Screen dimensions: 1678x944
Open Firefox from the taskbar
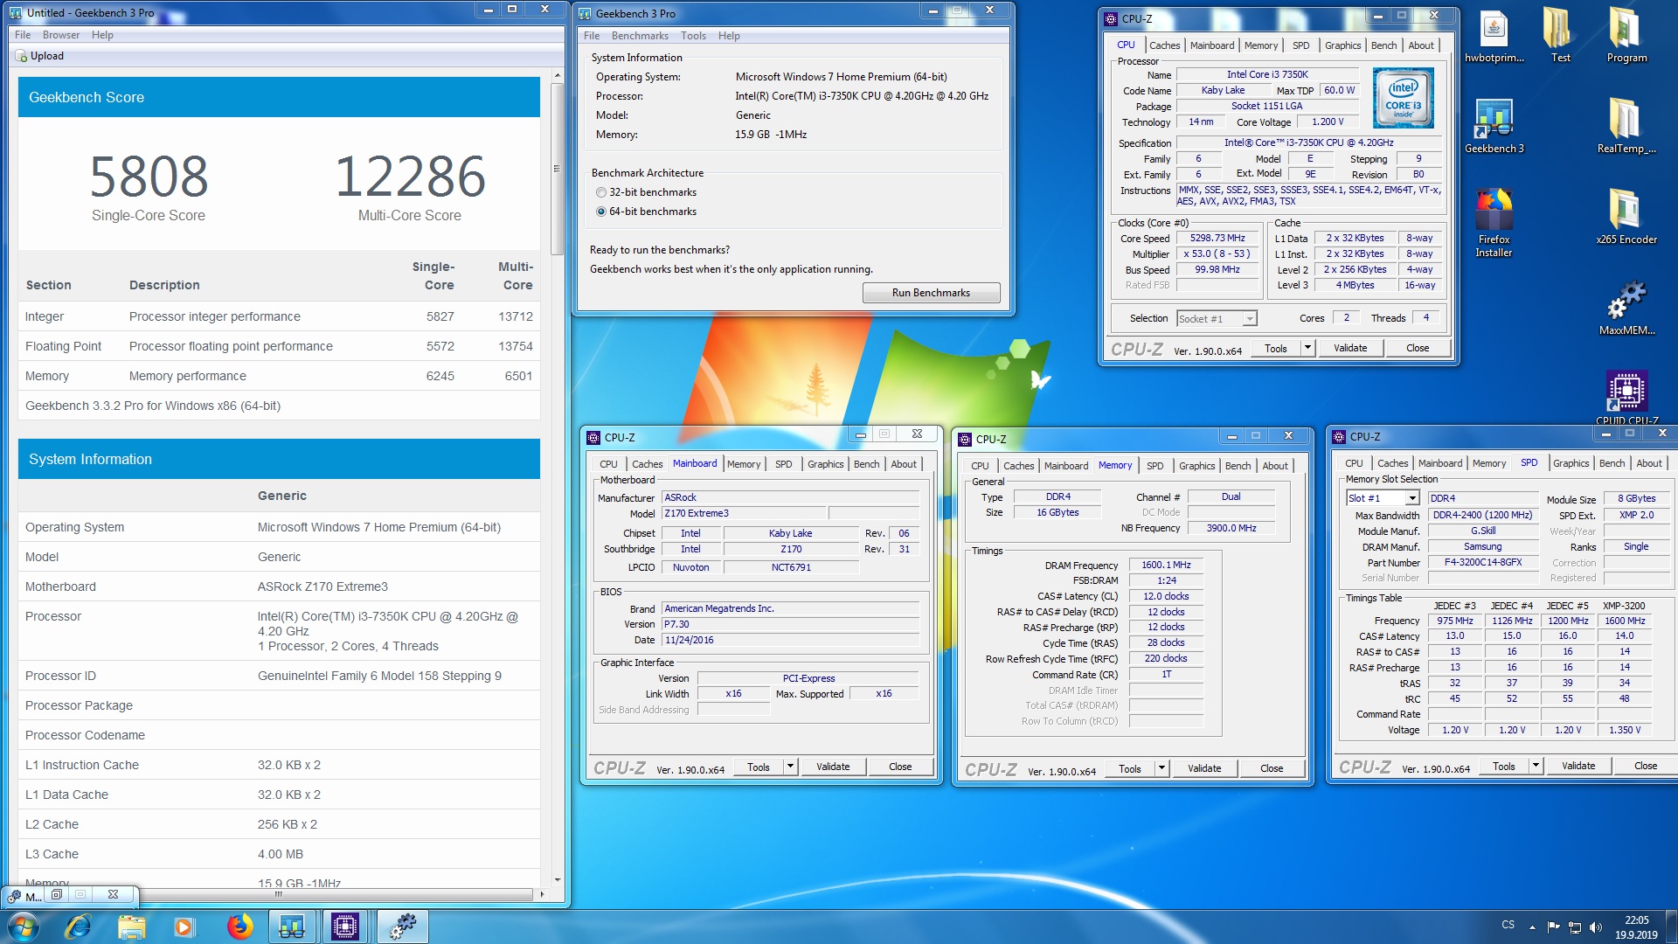[x=239, y=927]
